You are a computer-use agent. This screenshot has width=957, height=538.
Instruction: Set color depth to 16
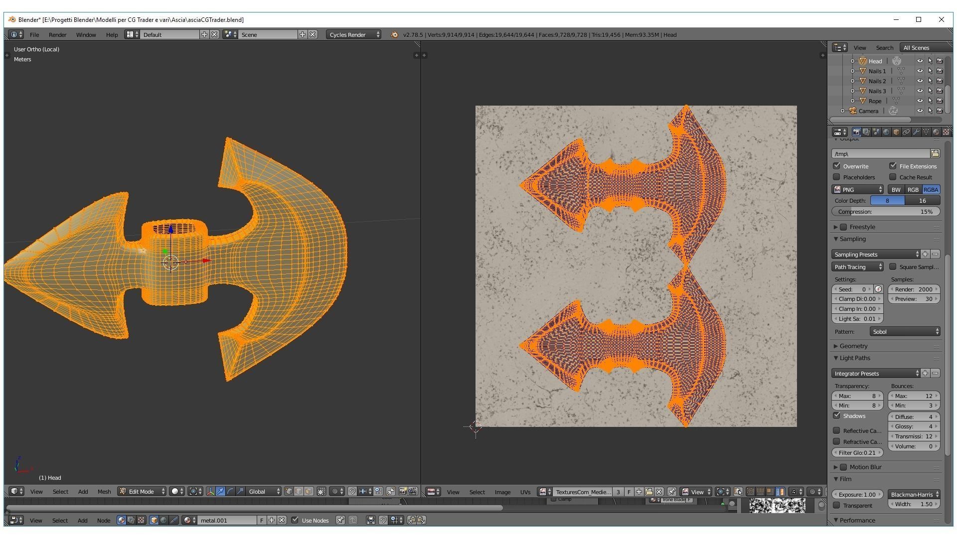click(x=923, y=200)
